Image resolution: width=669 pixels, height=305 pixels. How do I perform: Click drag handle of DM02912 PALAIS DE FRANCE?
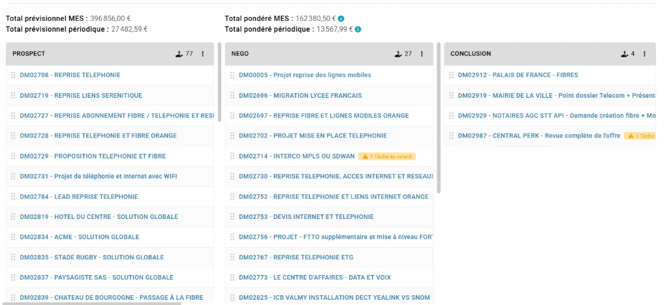tap(452, 75)
